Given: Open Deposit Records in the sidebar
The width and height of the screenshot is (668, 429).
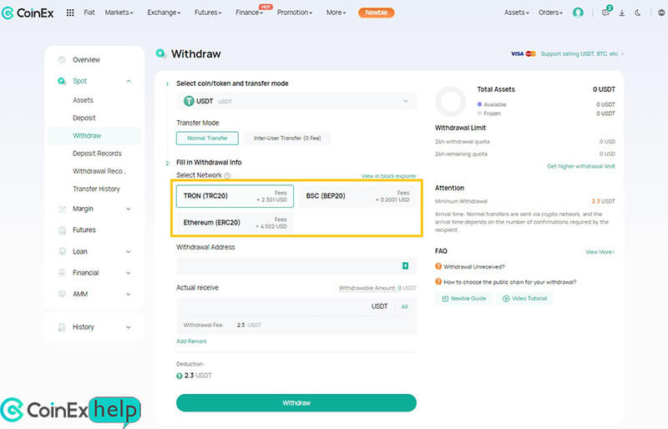Looking at the screenshot, I should (x=97, y=154).
